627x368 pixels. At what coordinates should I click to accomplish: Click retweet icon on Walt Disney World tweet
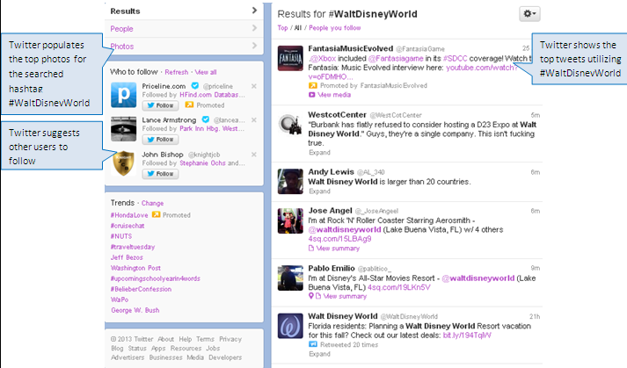pos(313,344)
